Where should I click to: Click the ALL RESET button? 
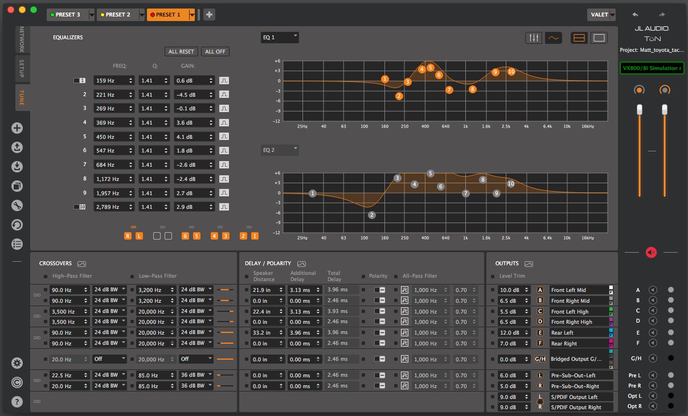pos(182,51)
